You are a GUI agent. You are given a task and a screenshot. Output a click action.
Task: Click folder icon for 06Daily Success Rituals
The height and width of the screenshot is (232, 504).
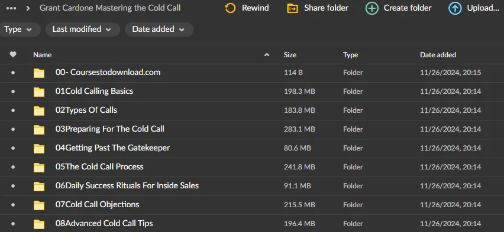pos(39,186)
